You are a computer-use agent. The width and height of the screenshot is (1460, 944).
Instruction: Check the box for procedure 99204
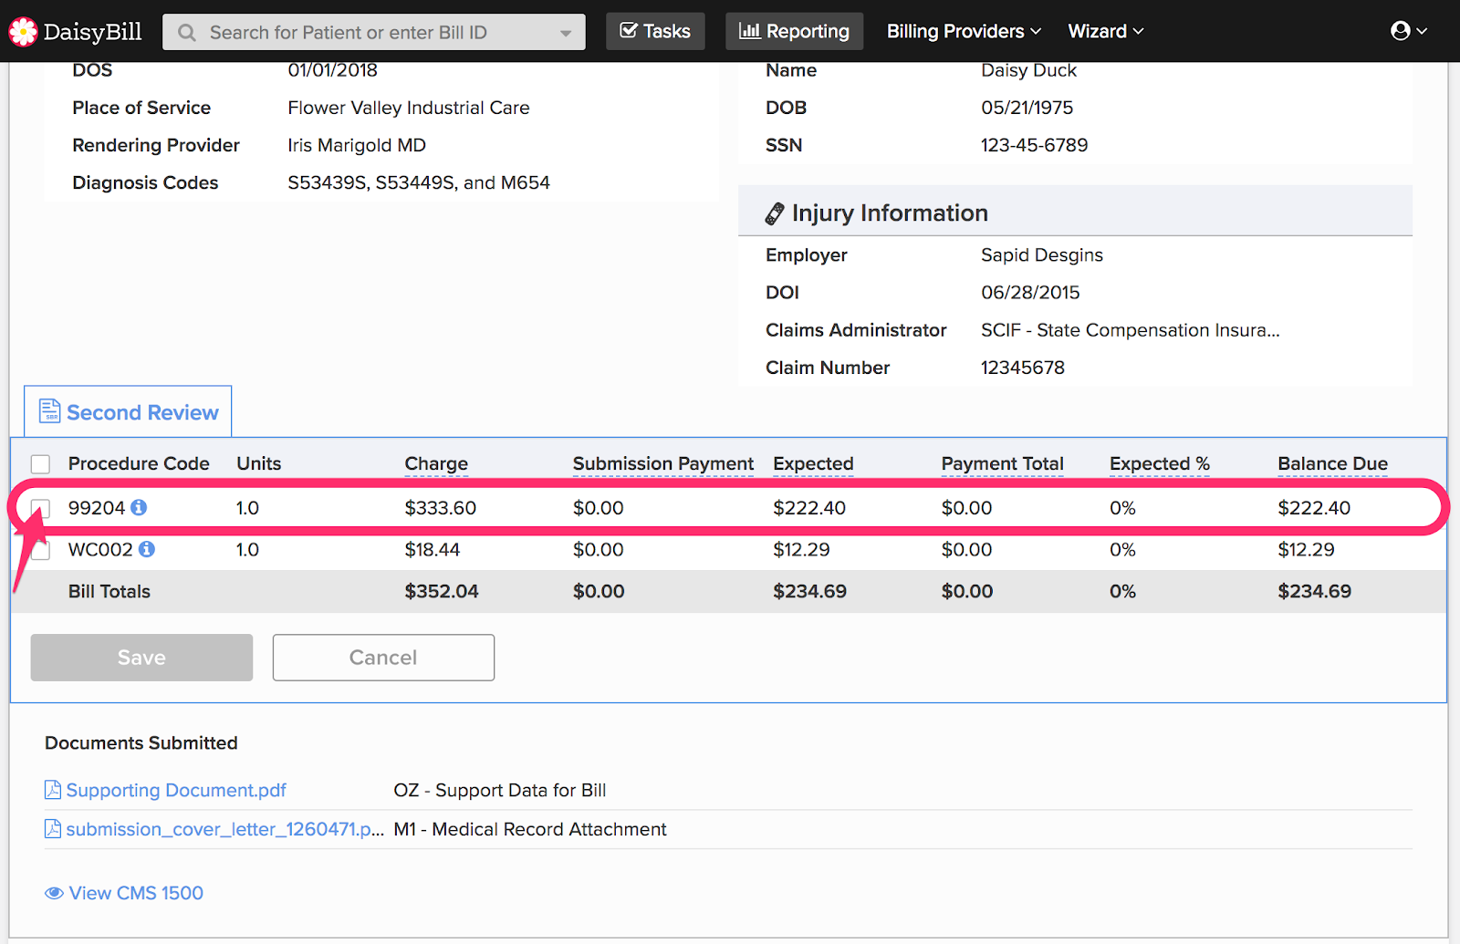tap(40, 508)
